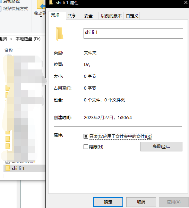The image size is (189, 208).
Task: Click the shi li 1 folder icon in file list
Action: click(8, 168)
